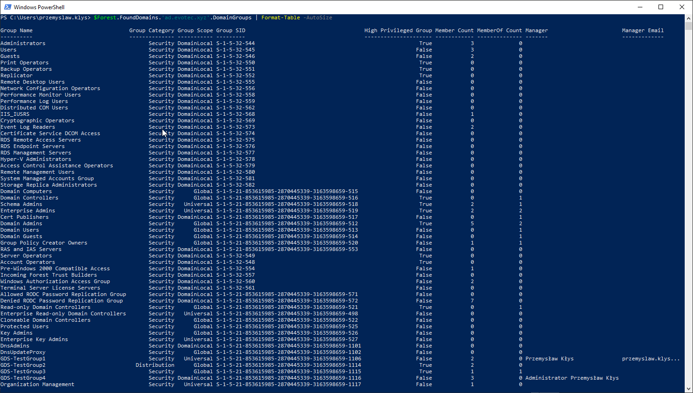Image resolution: width=693 pixels, height=393 pixels.
Task: Select the Administrators group row
Action: pos(23,43)
